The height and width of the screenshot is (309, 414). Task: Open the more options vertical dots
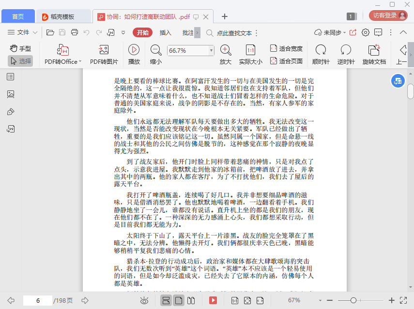(x=391, y=32)
